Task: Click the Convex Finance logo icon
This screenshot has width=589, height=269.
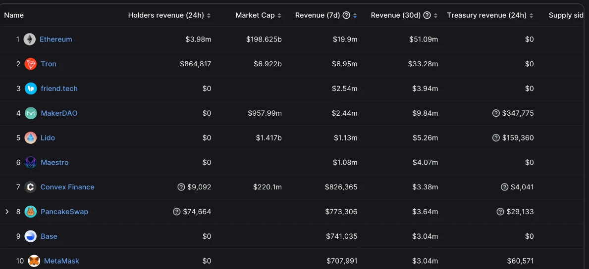Action: (x=30, y=187)
